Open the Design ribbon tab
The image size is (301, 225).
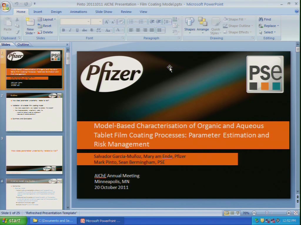[56, 12]
